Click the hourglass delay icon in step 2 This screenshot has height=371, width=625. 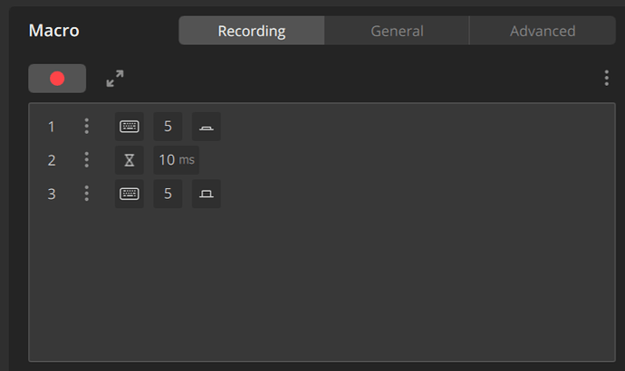(130, 160)
